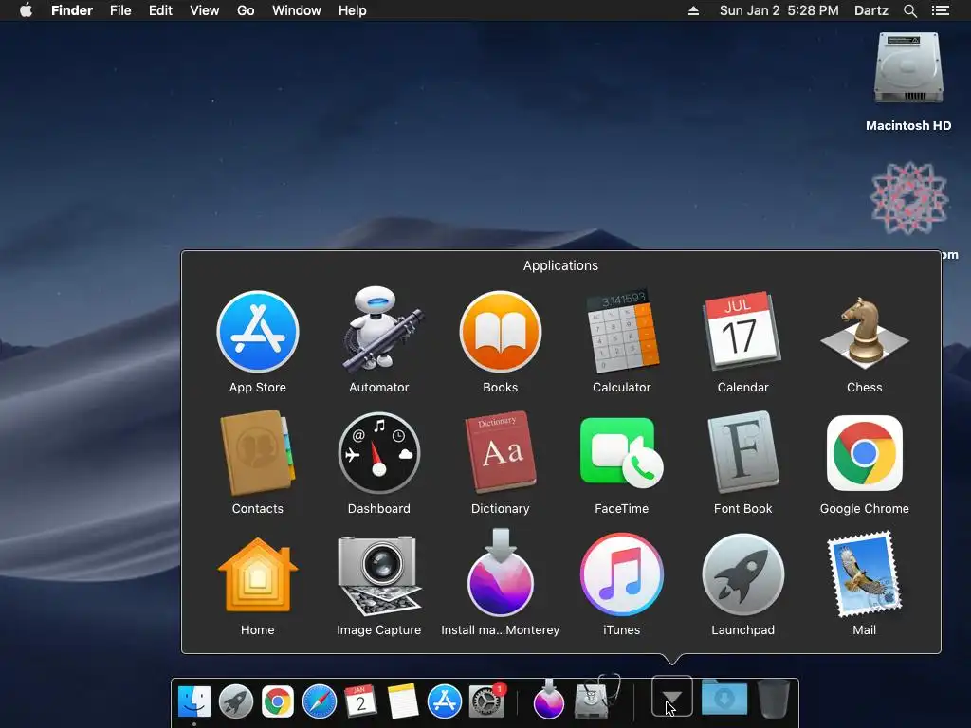Open the Dashboard app
The width and height of the screenshot is (971, 728).
[379, 453]
